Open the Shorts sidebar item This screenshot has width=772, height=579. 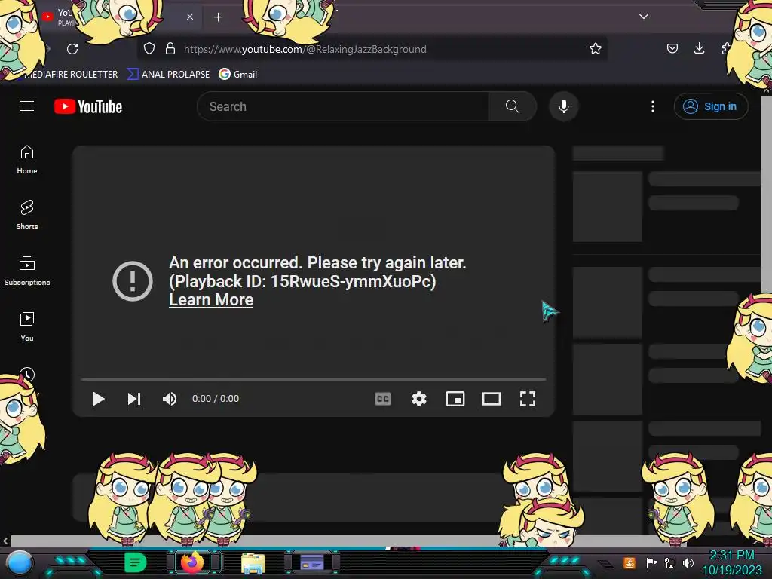(x=27, y=216)
